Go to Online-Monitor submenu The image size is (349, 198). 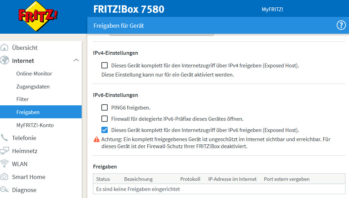click(x=34, y=73)
